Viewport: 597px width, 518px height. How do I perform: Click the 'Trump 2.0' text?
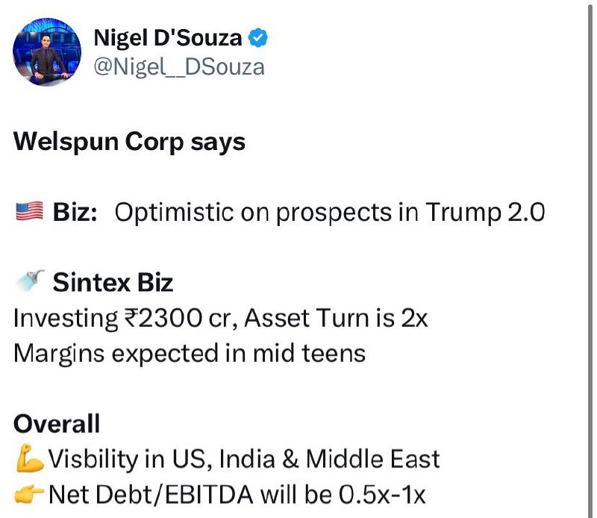[x=486, y=213]
